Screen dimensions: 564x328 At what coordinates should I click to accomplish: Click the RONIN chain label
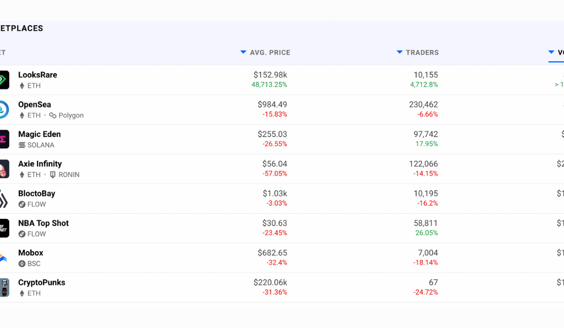69,175
